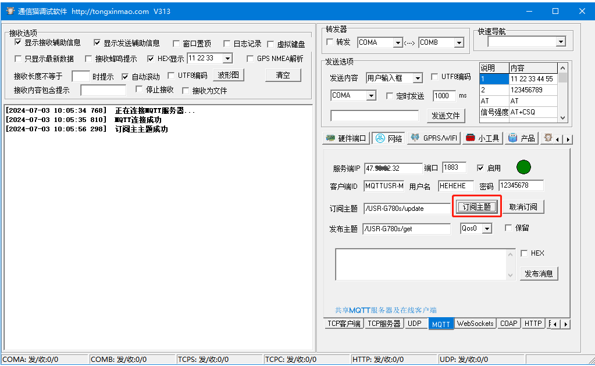Open the Qos0 dropdown

(487, 228)
